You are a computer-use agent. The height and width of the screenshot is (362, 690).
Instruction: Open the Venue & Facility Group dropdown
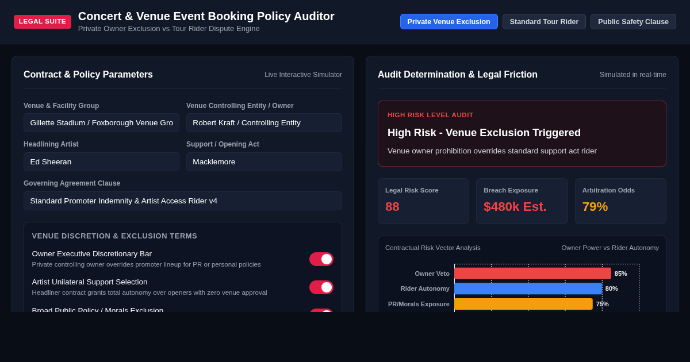[101, 122]
